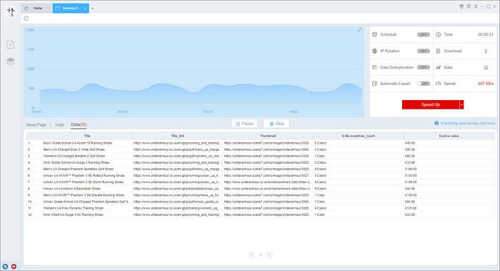Open the stacked layers icon in sidebar

pos(11,61)
